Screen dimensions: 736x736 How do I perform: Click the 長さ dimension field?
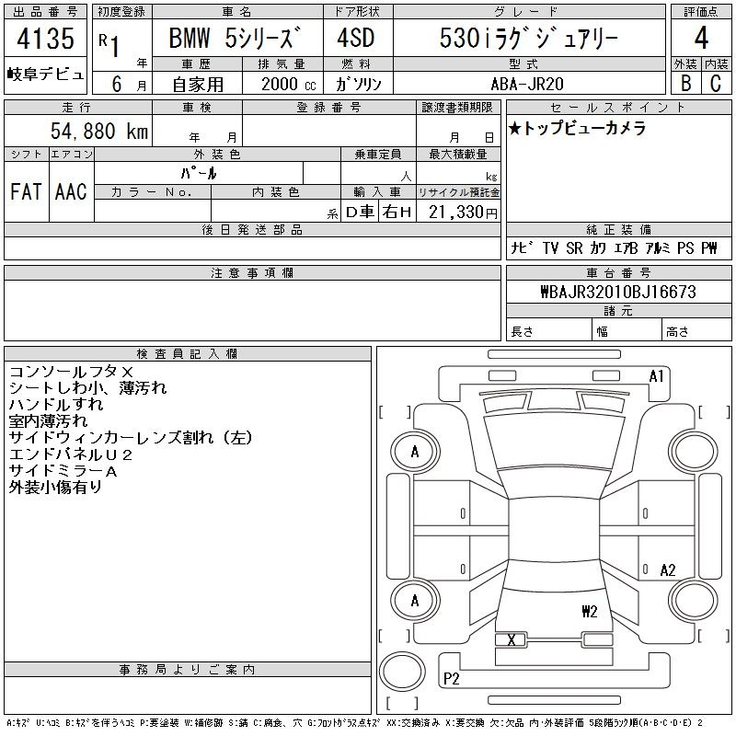[x=549, y=331]
